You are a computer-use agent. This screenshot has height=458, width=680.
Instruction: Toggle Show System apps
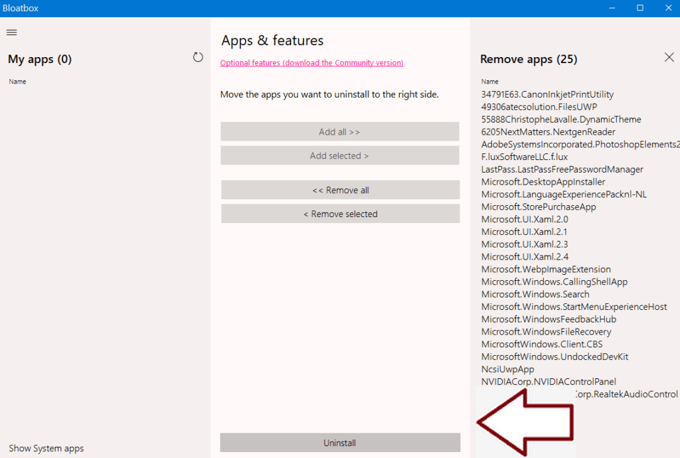tap(46, 449)
